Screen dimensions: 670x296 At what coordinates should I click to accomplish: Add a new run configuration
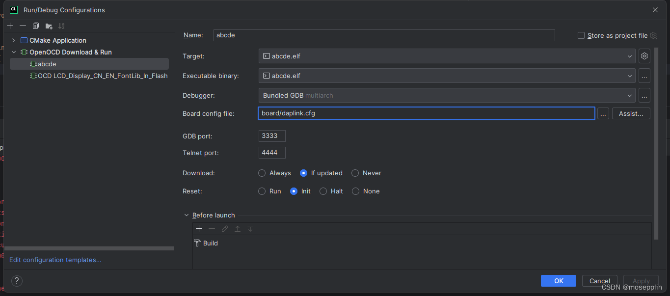(10, 26)
